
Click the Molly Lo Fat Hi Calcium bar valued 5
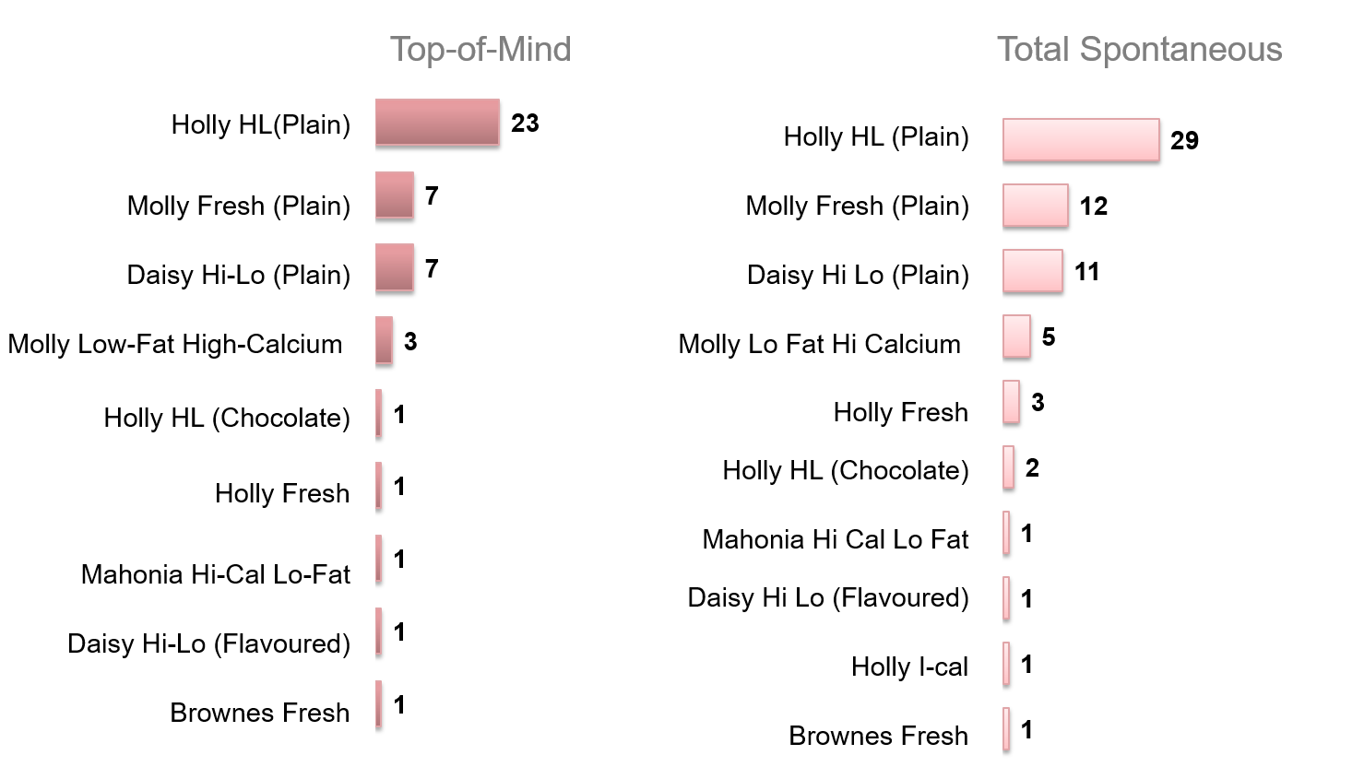click(x=1016, y=336)
